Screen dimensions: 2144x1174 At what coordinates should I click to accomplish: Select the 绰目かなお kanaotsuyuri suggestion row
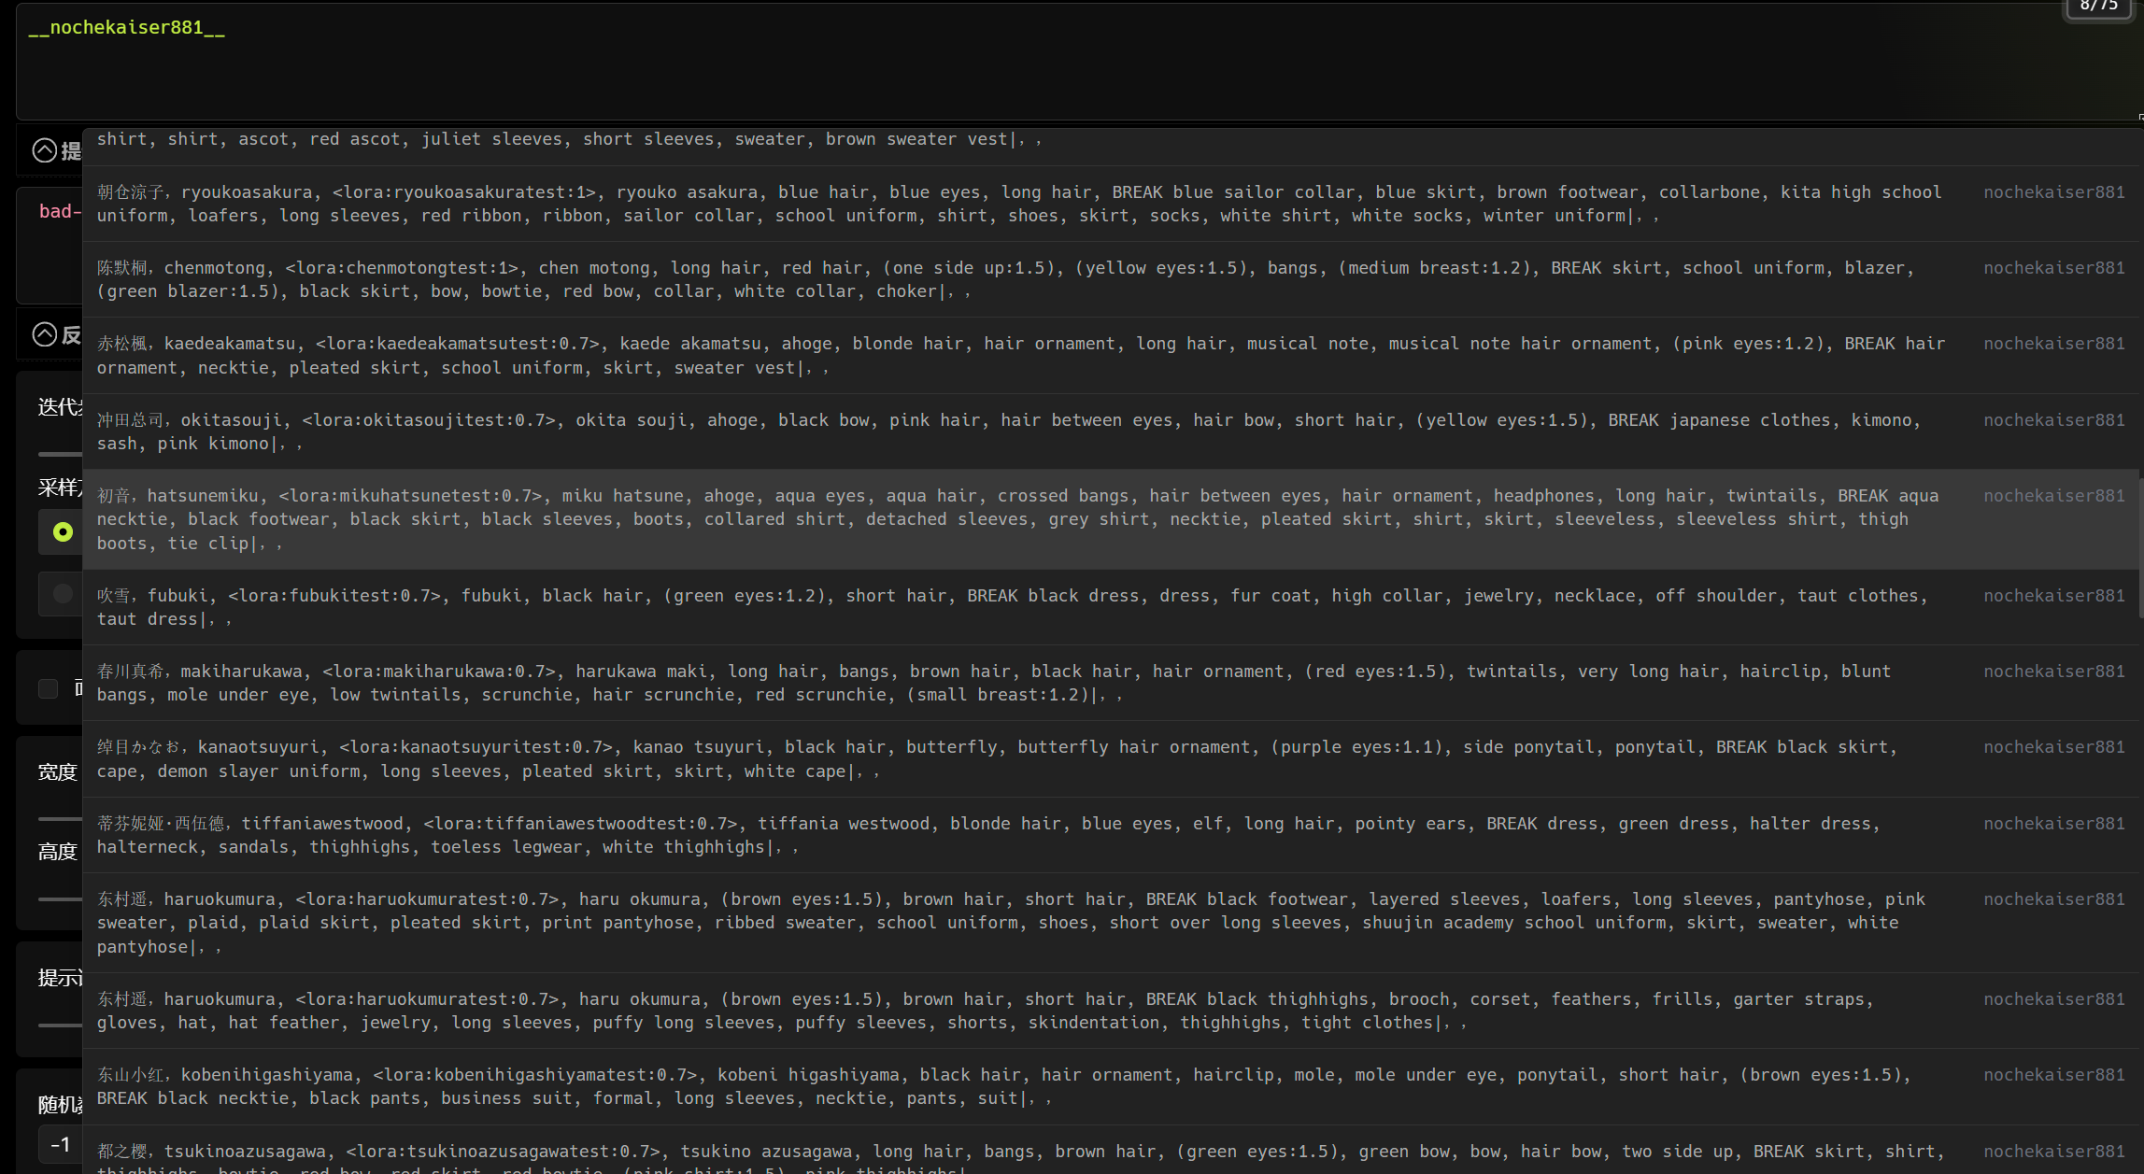(x=1112, y=758)
